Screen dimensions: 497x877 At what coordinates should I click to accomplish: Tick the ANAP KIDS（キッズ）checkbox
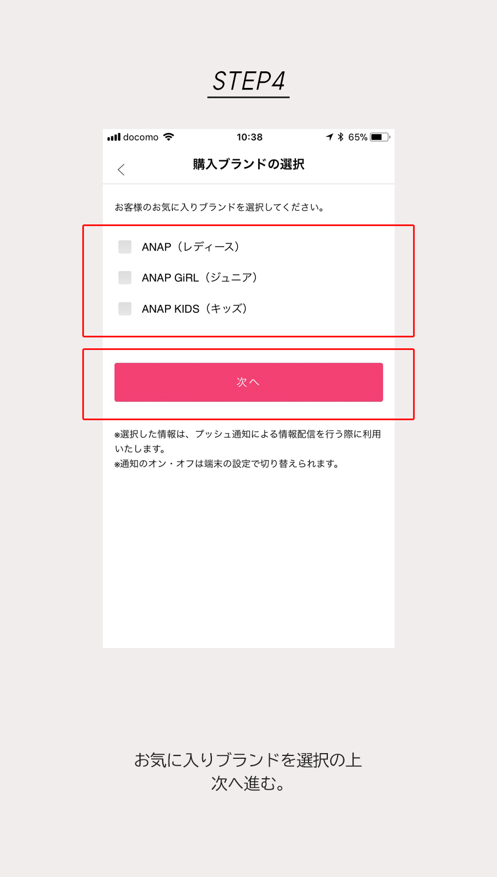click(125, 309)
